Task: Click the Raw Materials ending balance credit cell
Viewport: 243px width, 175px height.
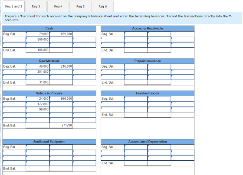Action: click(x=61, y=82)
